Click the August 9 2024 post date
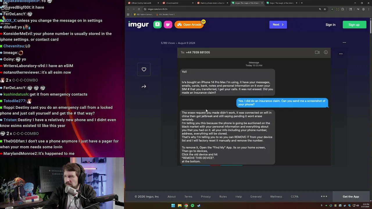This screenshot has height=209, width=372. (x=187, y=43)
